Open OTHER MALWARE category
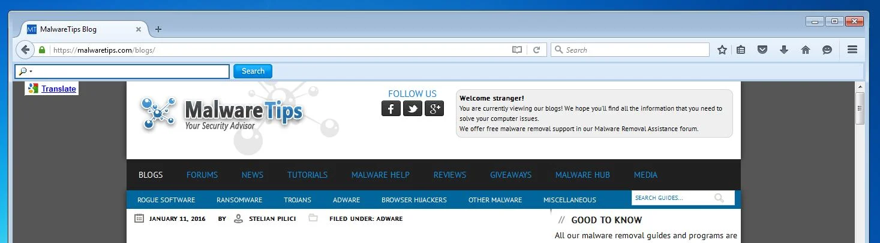The width and height of the screenshot is (880, 243). pyautogui.click(x=495, y=200)
